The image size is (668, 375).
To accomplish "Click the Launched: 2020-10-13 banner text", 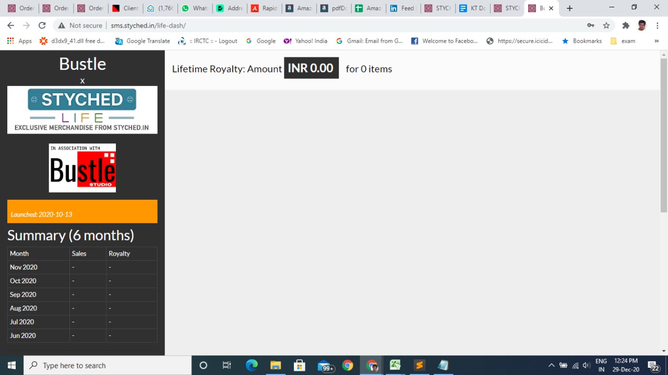I will pos(42,214).
